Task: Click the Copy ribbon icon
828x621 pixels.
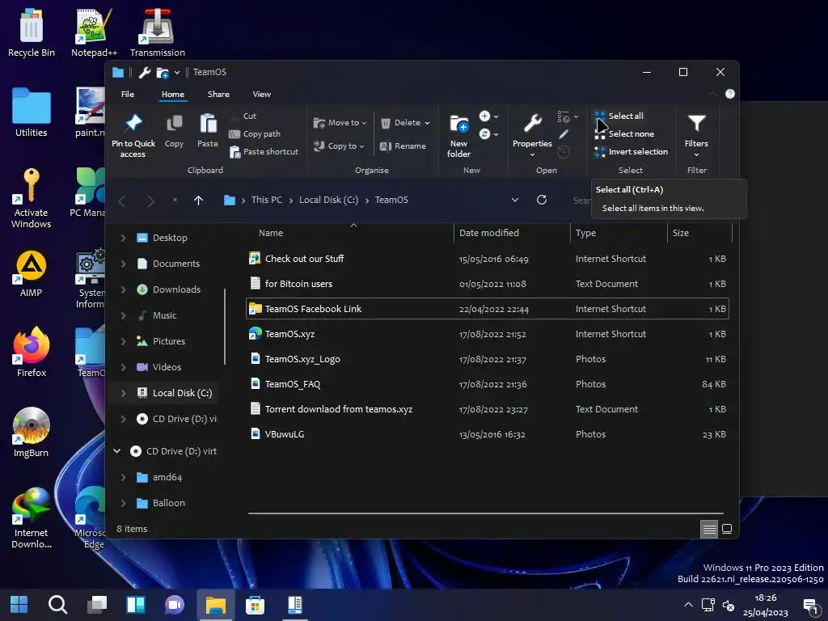Action: [175, 124]
